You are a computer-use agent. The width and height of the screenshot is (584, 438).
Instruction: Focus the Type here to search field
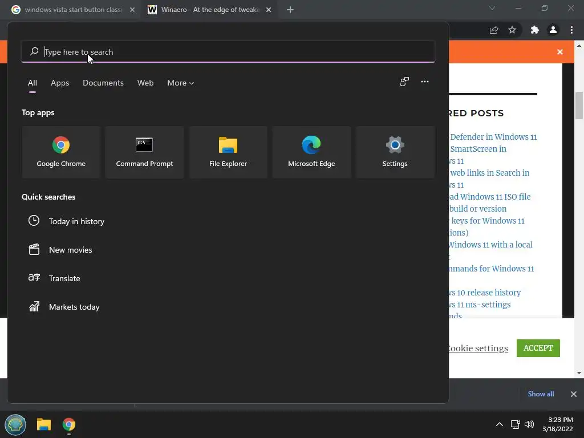(x=228, y=52)
